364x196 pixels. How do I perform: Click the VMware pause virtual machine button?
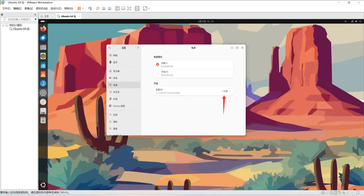coord(79,8)
